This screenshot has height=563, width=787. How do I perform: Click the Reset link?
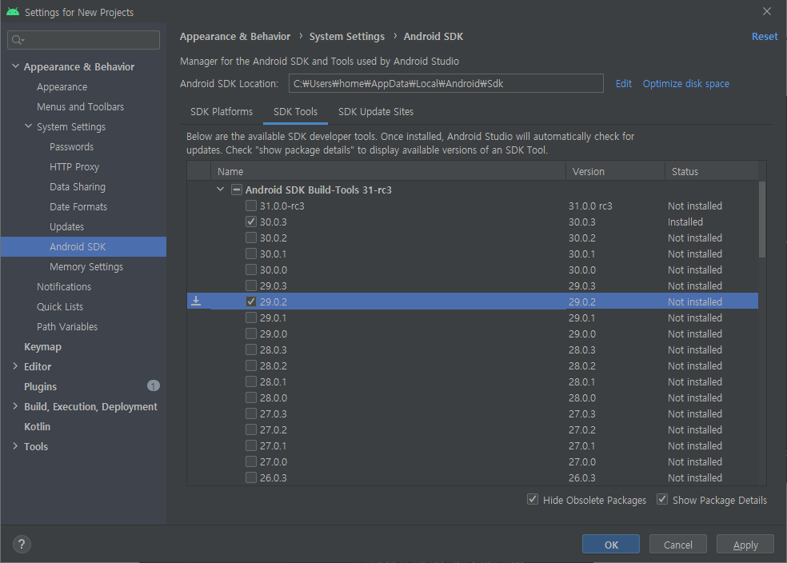765,36
